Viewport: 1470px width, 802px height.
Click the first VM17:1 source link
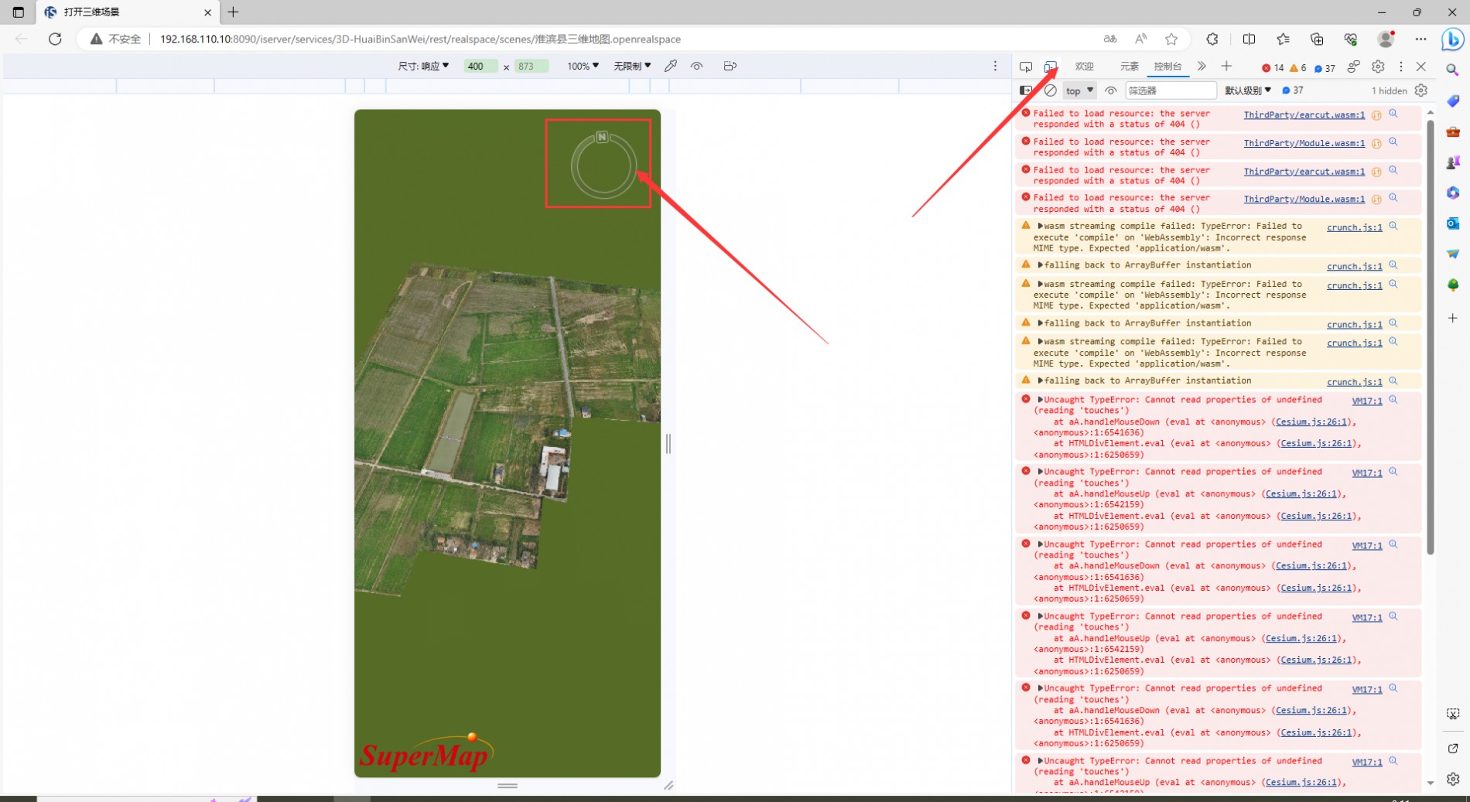click(1367, 401)
